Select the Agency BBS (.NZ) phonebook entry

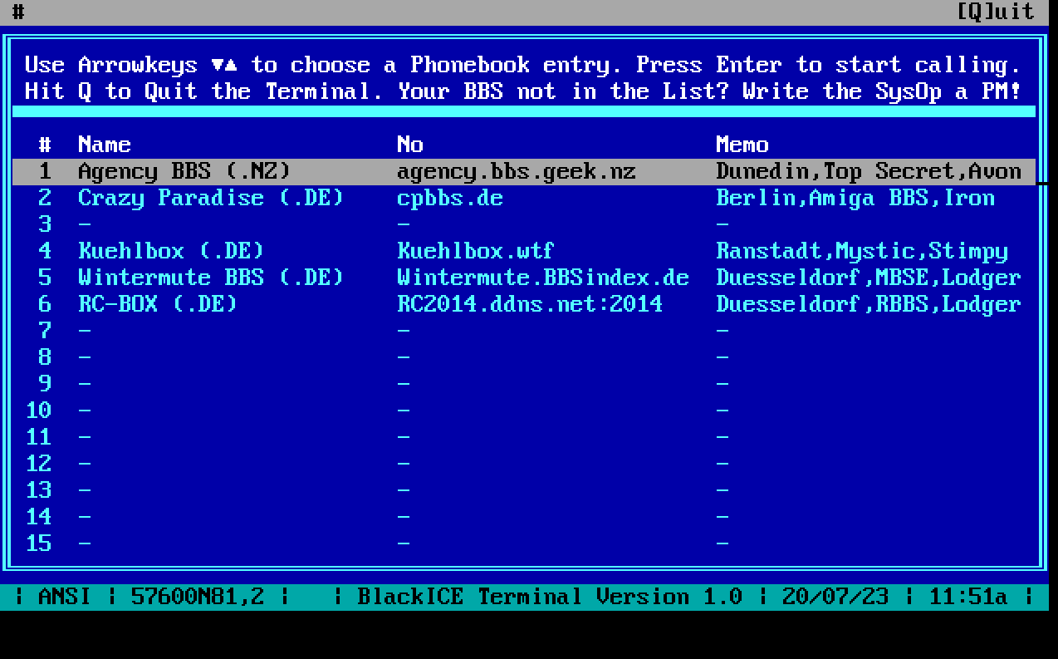(x=184, y=171)
